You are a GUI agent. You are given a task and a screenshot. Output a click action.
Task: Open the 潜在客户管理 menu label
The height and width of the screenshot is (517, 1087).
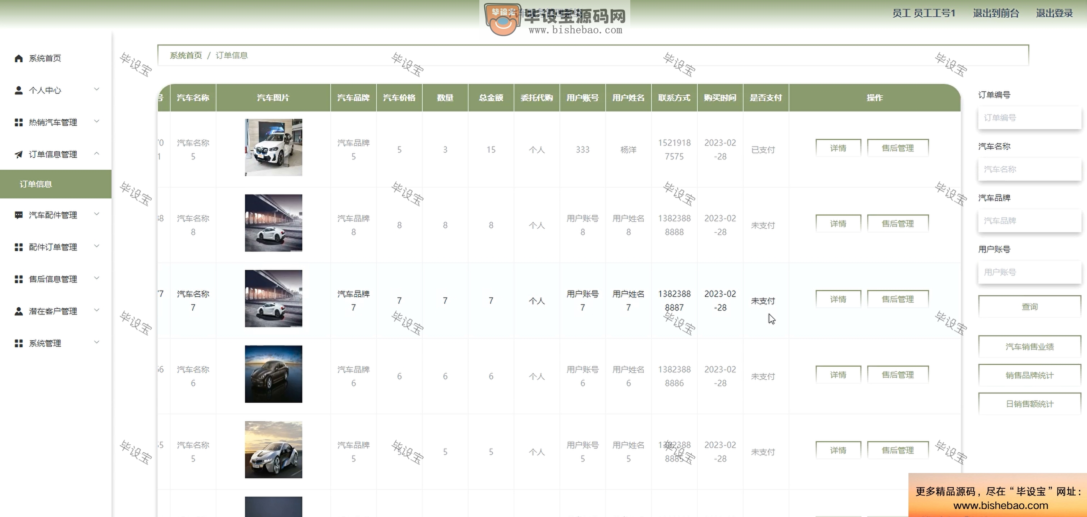click(x=53, y=311)
